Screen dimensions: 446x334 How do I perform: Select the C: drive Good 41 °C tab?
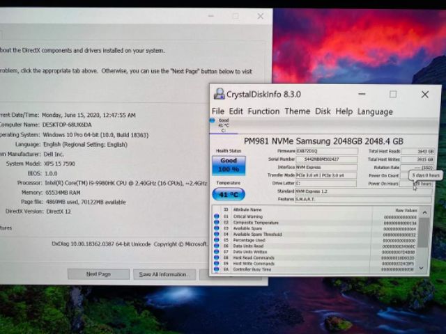click(224, 125)
